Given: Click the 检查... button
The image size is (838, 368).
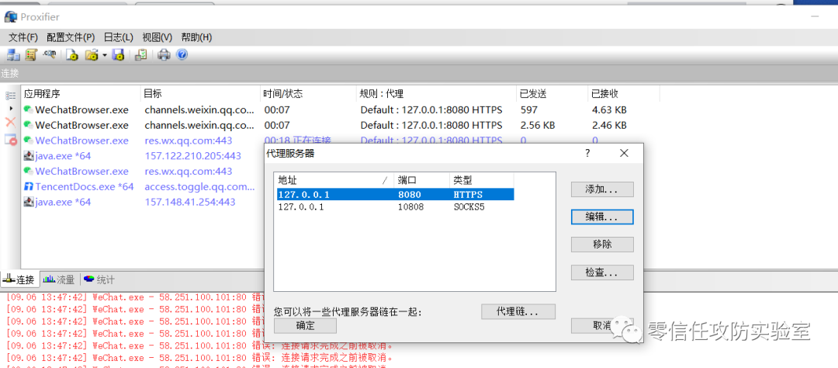Looking at the screenshot, I should tap(602, 273).
